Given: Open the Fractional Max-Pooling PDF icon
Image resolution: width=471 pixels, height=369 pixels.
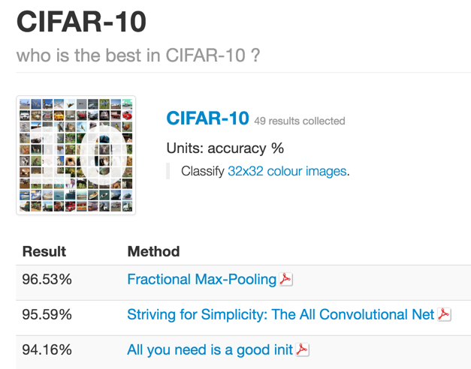Looking at the screenshot, I should click(285, 280).
